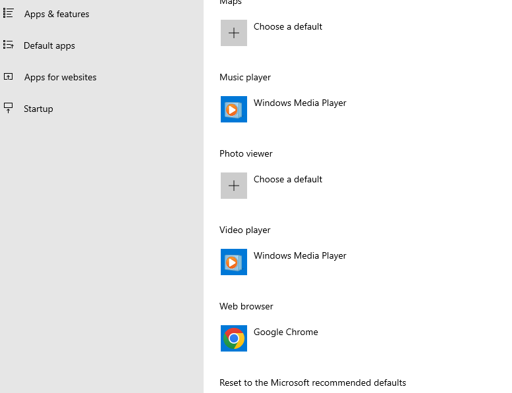Click the Startup monitor icon in sidebar
The image size is (512, 393).
coord(8,109)
